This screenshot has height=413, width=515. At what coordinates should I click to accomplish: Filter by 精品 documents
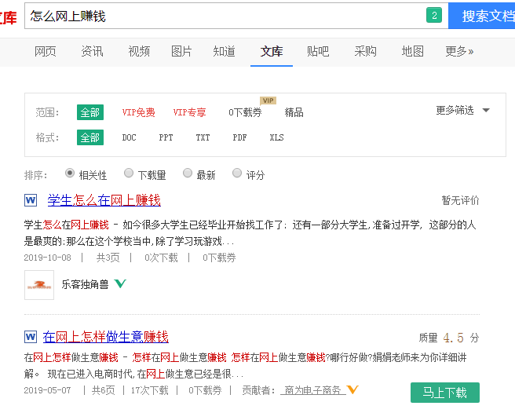294,112
